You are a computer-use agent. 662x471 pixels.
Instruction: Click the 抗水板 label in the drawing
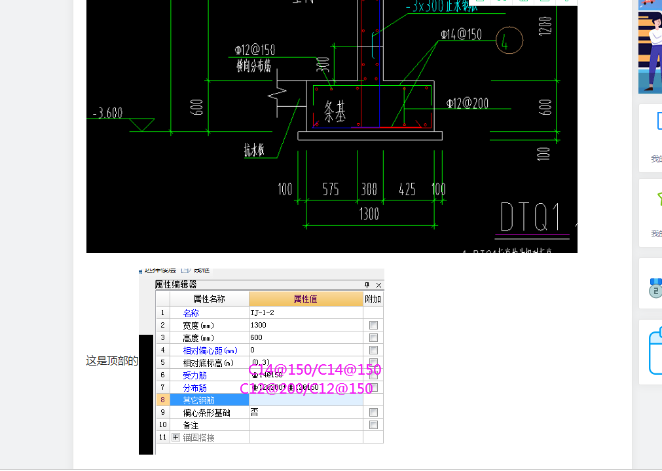pos(254,149)
